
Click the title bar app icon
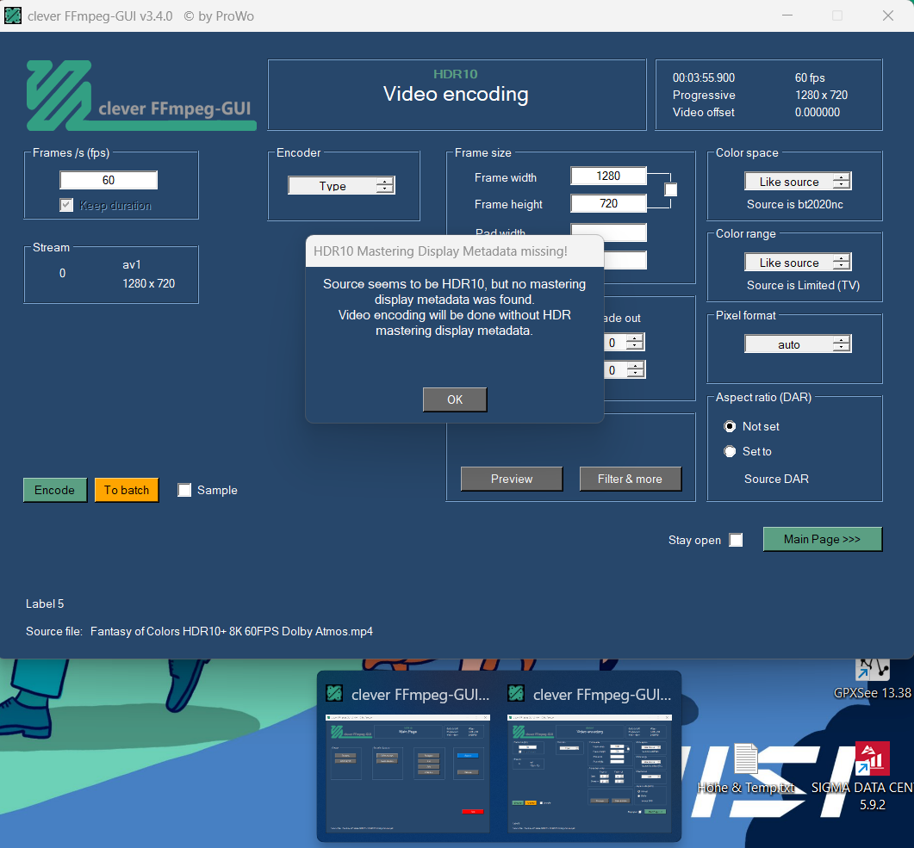tap(13, 15)
